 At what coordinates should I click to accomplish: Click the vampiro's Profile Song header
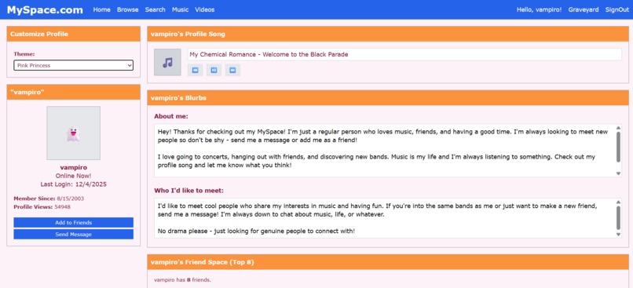[388, 34]
